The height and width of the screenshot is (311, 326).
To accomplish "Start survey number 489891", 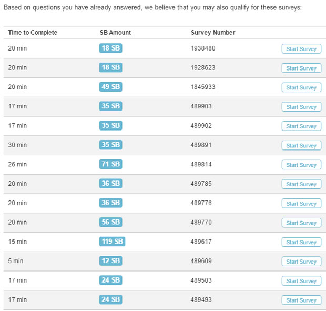I will coord(301,145).
